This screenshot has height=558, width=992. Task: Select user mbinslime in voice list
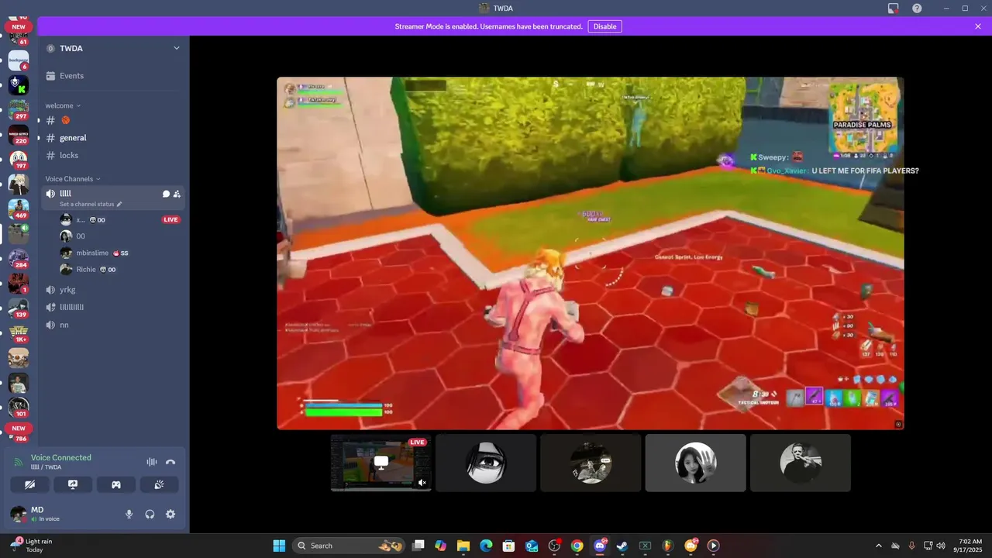(x=120, y=253)
